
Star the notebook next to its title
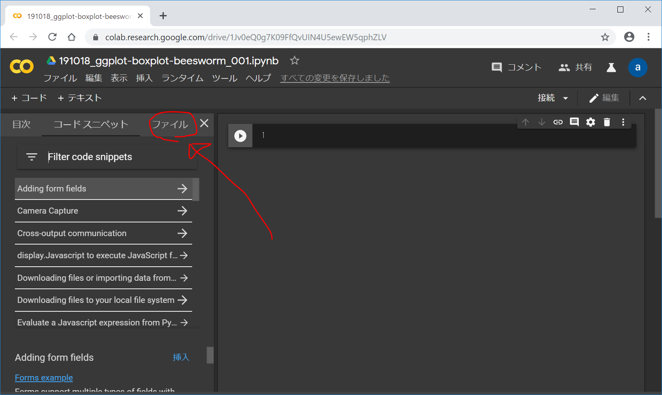tap(295, 61)
